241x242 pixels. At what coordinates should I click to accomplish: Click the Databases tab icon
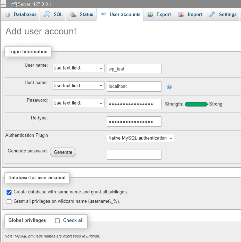[8, 15]
